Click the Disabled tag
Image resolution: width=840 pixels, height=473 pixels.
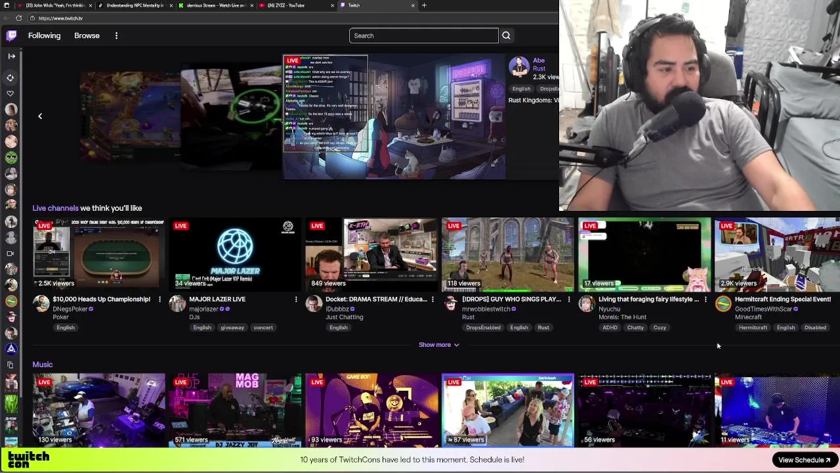(x=815, y=328)
